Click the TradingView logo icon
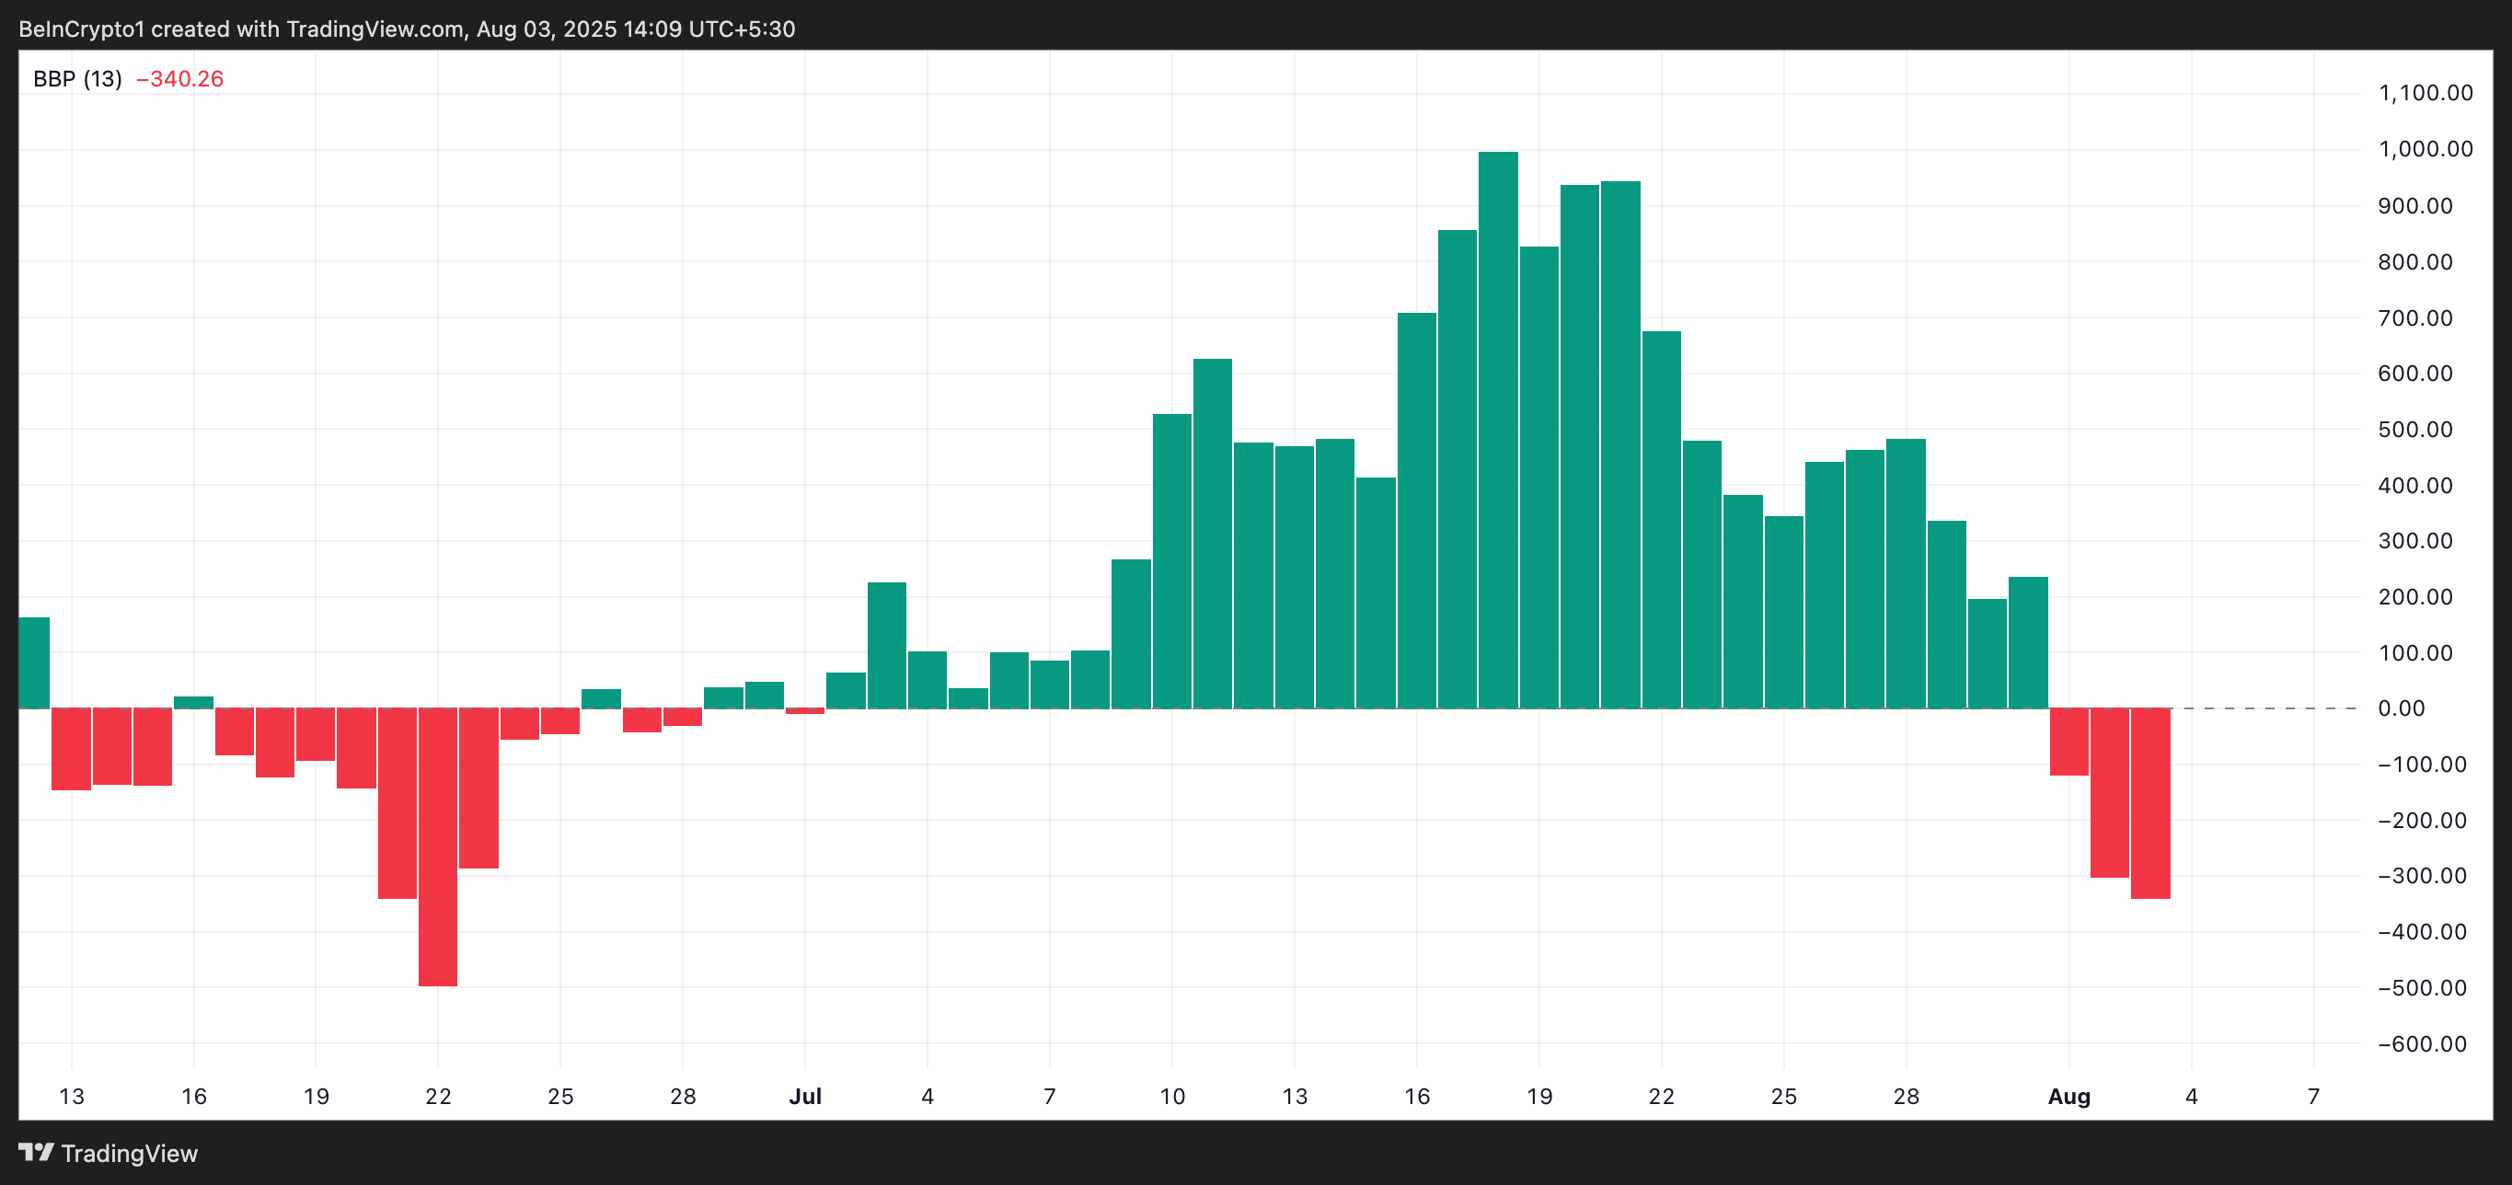Image resolution: width=2512 pixels, height=1185 pixels. (36, 1153)
